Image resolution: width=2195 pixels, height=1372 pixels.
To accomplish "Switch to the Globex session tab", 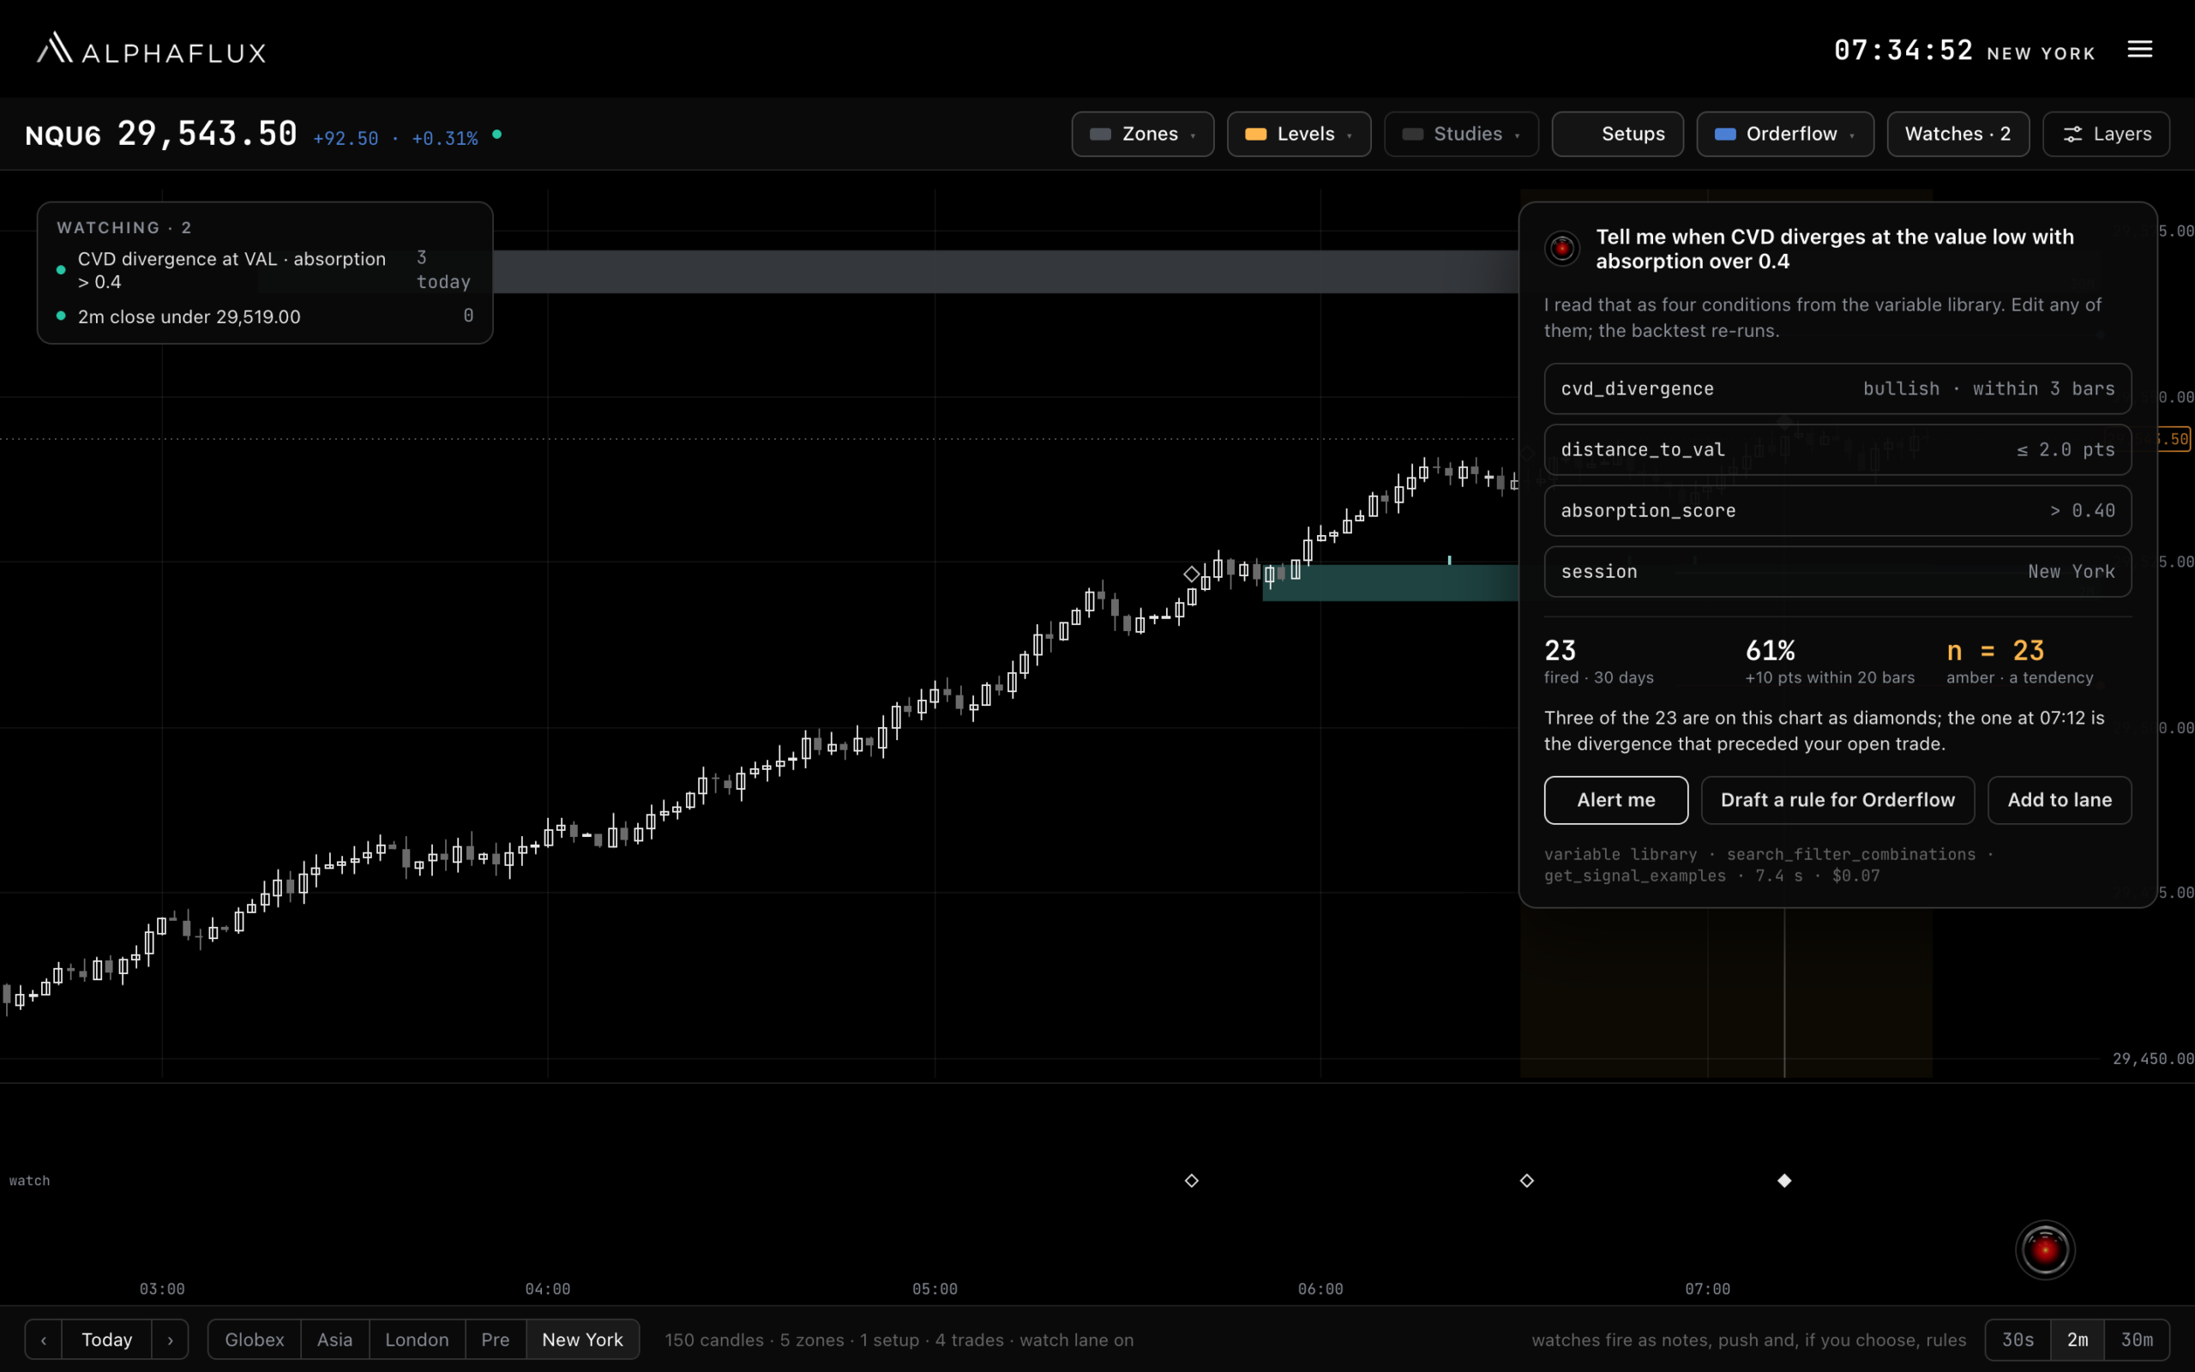I will [254, 1339].
